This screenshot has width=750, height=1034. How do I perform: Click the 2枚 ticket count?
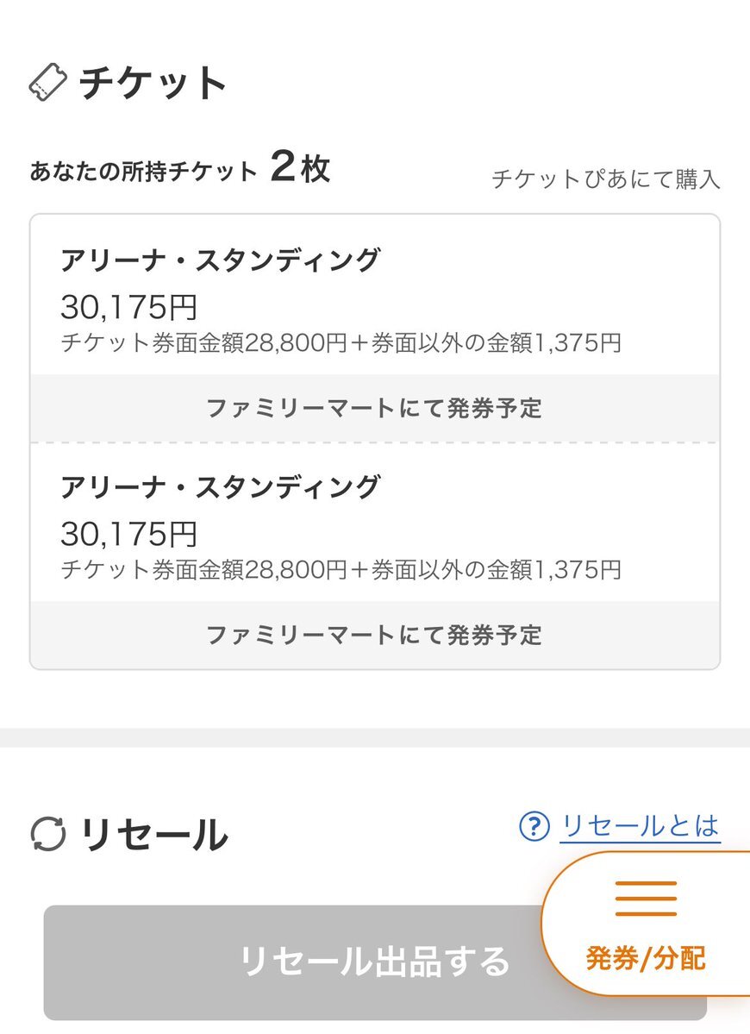[x=300, y=166]
